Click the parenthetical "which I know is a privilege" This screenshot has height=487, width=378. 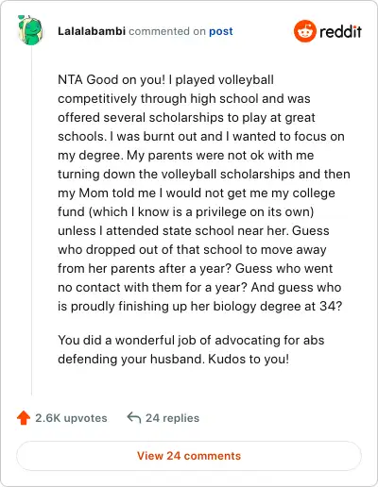click(x=201, y=211)
